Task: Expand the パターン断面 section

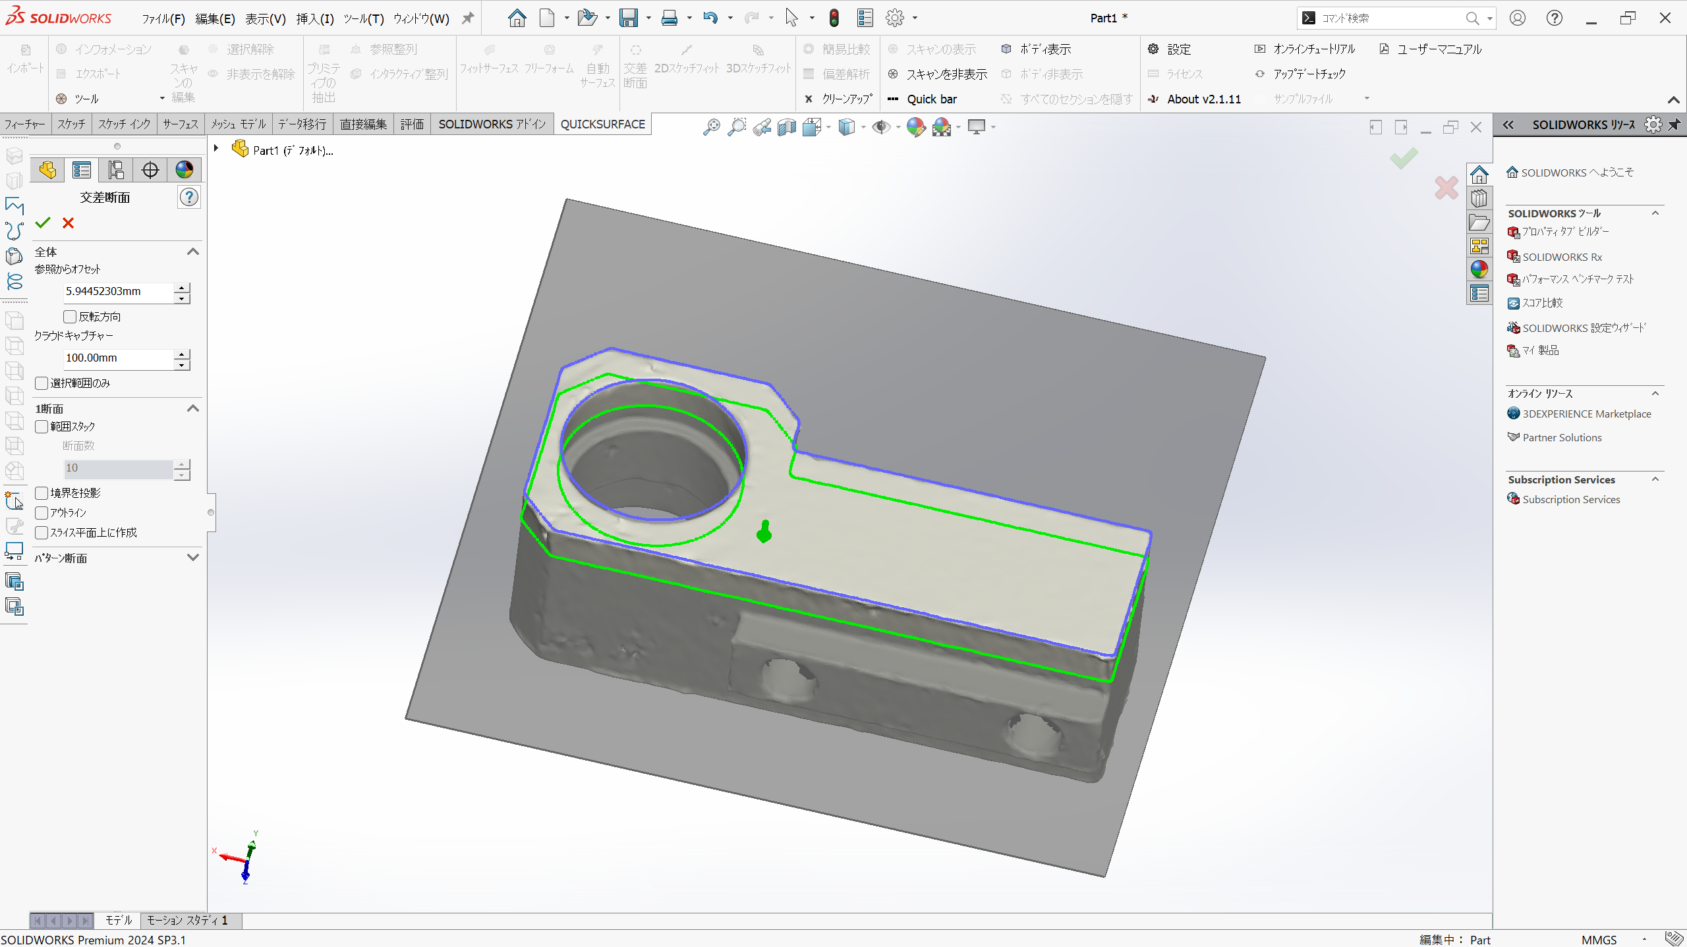Action: (x=192, y=558)
